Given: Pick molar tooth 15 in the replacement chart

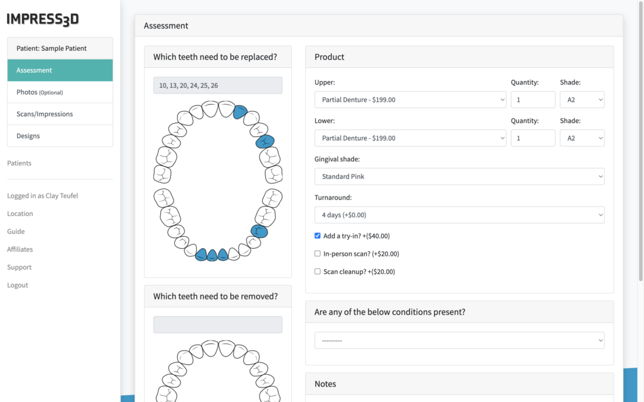Looking at the screenshot, I should point(274,174).
